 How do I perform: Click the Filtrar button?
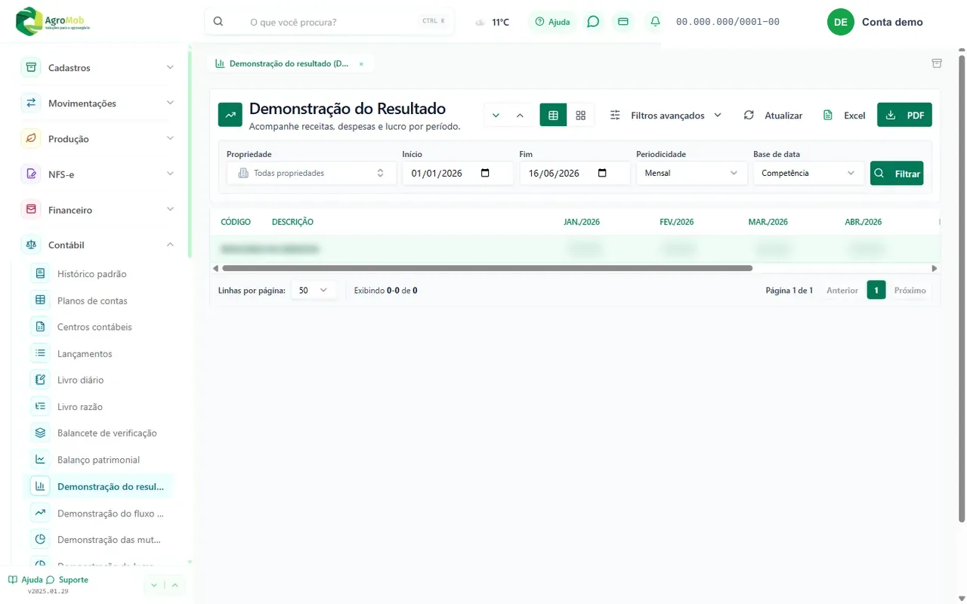point(897,173)
